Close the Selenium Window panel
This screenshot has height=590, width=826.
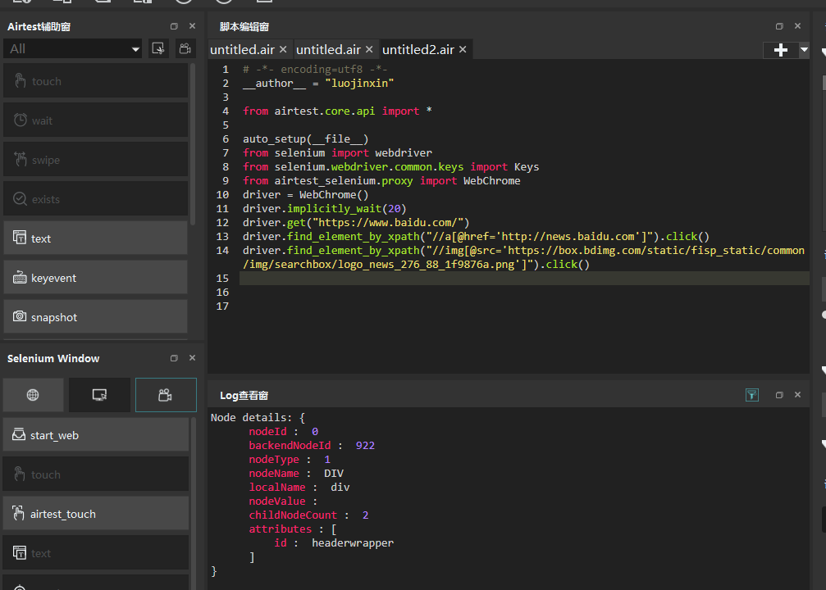[192, 358]
